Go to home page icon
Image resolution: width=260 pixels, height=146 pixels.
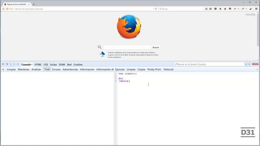point(225,9)
